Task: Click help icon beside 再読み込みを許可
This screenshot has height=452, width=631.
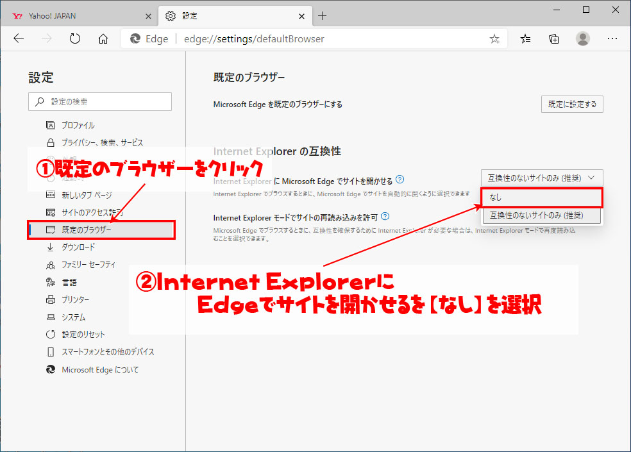Action: 385,216
